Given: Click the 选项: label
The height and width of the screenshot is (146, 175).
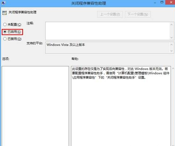Looking at the screenshot, I should 6,59.
